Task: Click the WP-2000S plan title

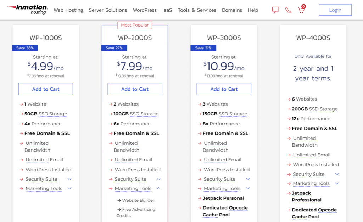Action: pyautogui.click(x=135, y=38)
